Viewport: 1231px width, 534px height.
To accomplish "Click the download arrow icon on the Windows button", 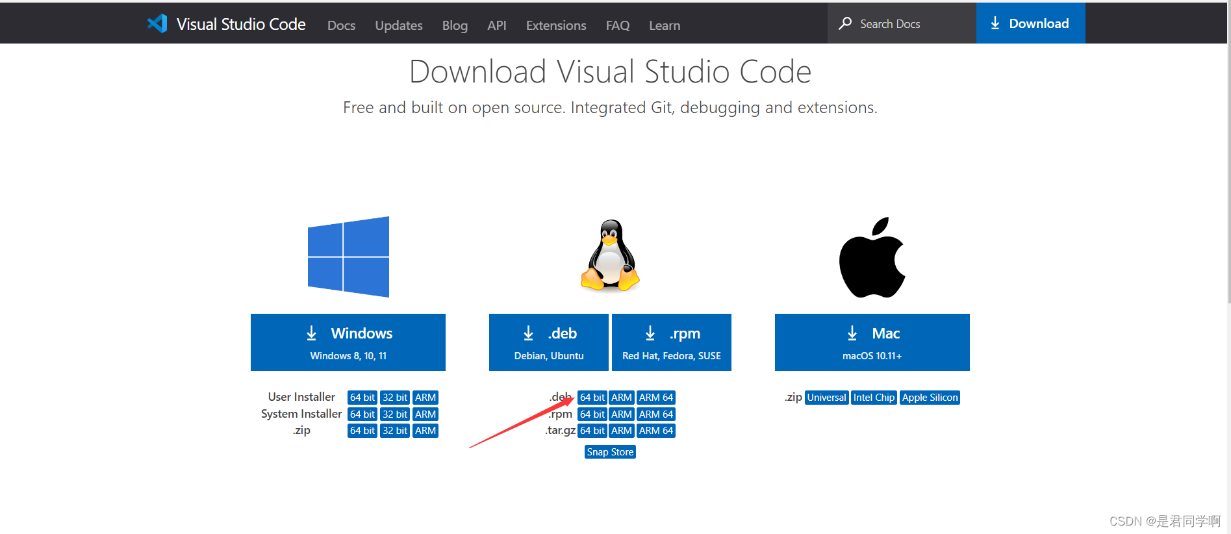I will (x=312, y=333).
